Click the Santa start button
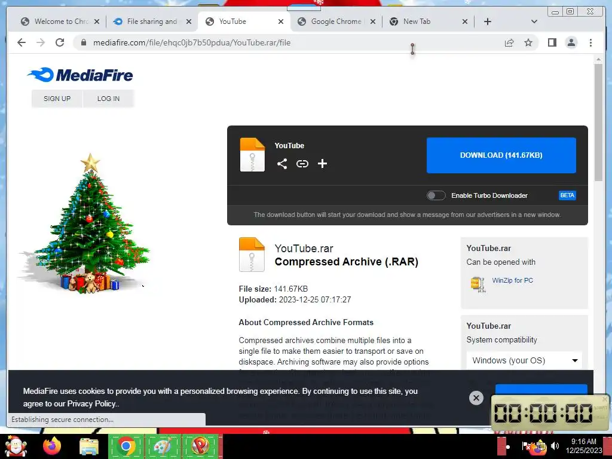The width and height of the screenshot is (612, 459). (15, 446)
